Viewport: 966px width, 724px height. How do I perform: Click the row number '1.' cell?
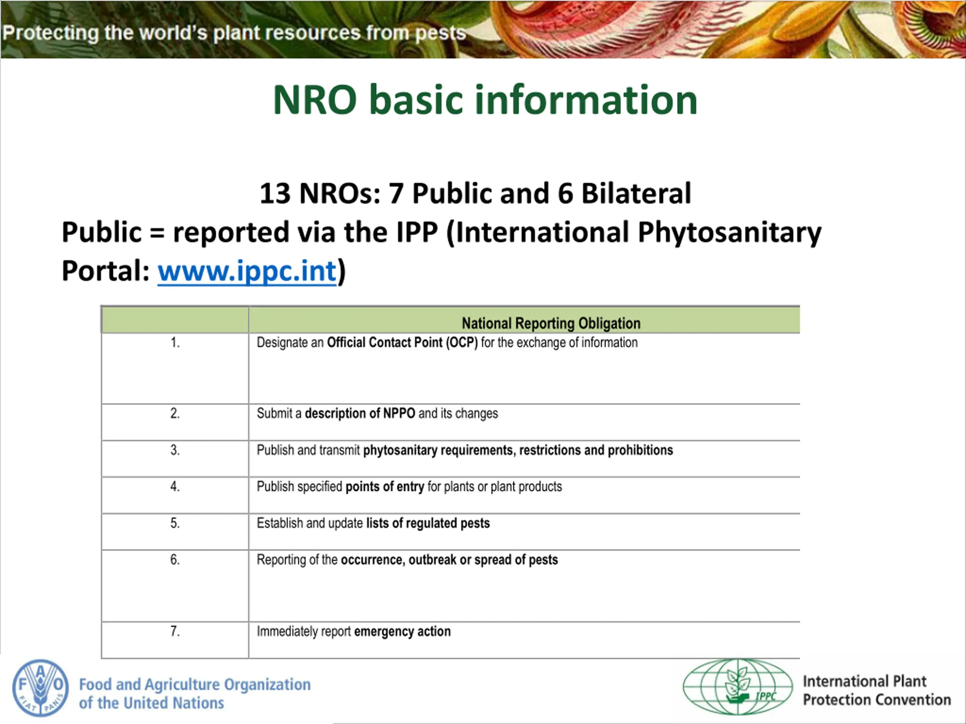coord(175,369)
